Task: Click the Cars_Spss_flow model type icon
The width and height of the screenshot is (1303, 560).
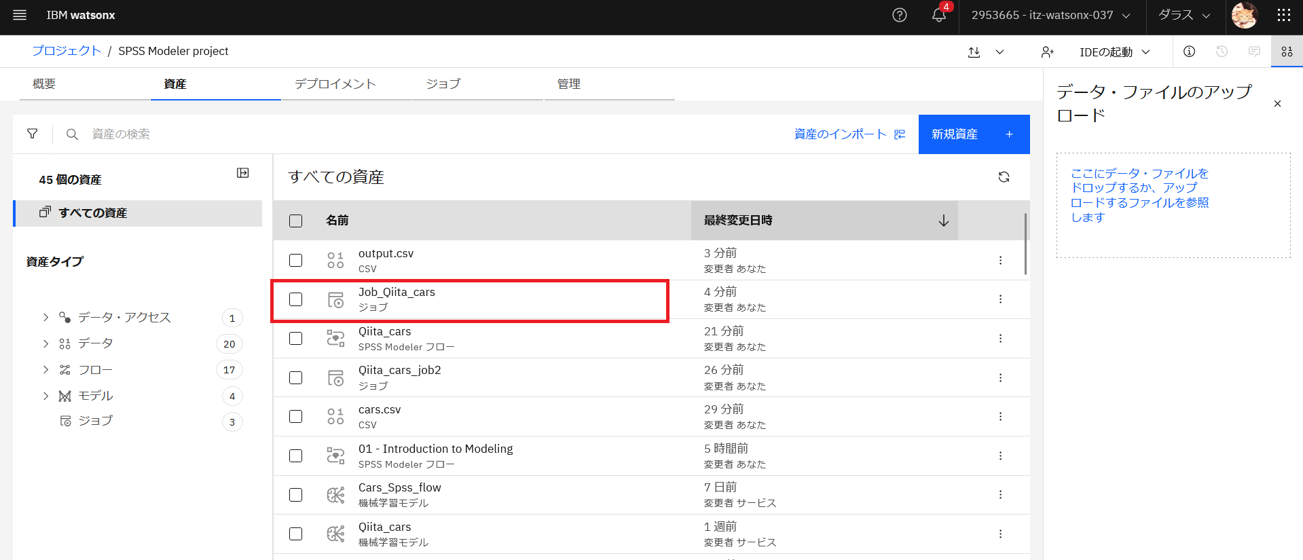Action: (x=335, y=495)
